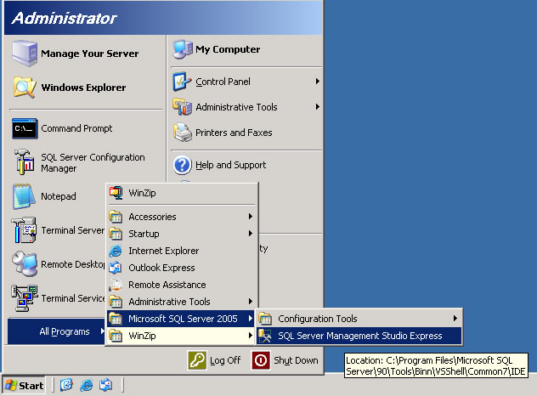The image size is (537, 396).
Task: Choose SQL Server Management Studio Express entry
Action: click(359, 336)
